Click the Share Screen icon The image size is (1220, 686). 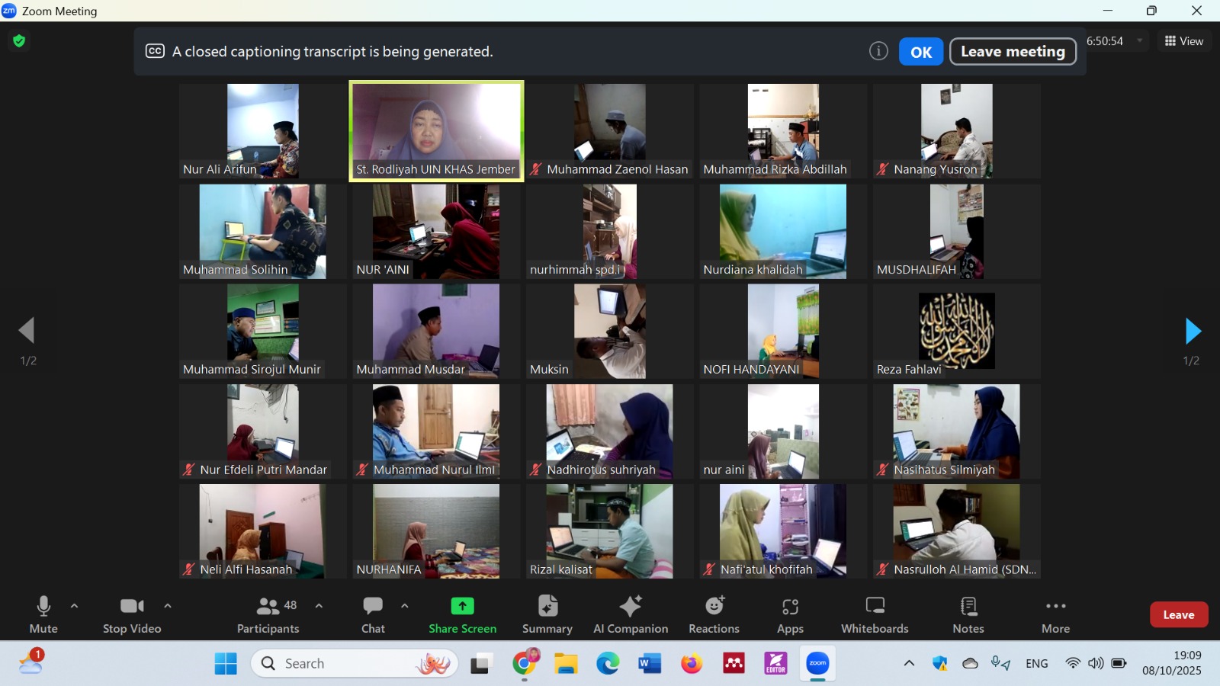(x=462, y=607)
